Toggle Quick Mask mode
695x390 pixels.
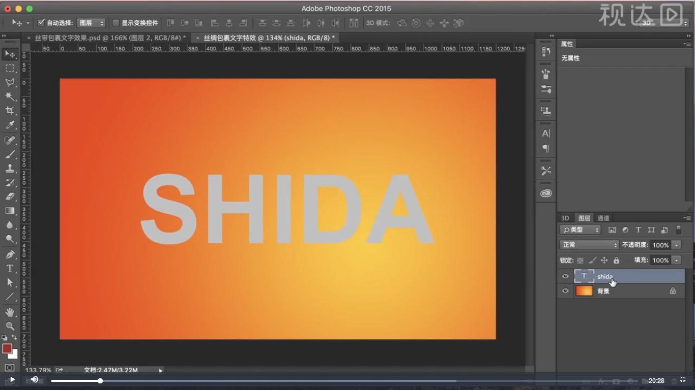point(10,368)
